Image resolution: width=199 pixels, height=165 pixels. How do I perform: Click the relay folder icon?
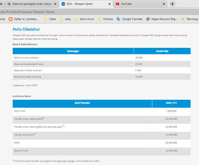(x=61, y=19)
